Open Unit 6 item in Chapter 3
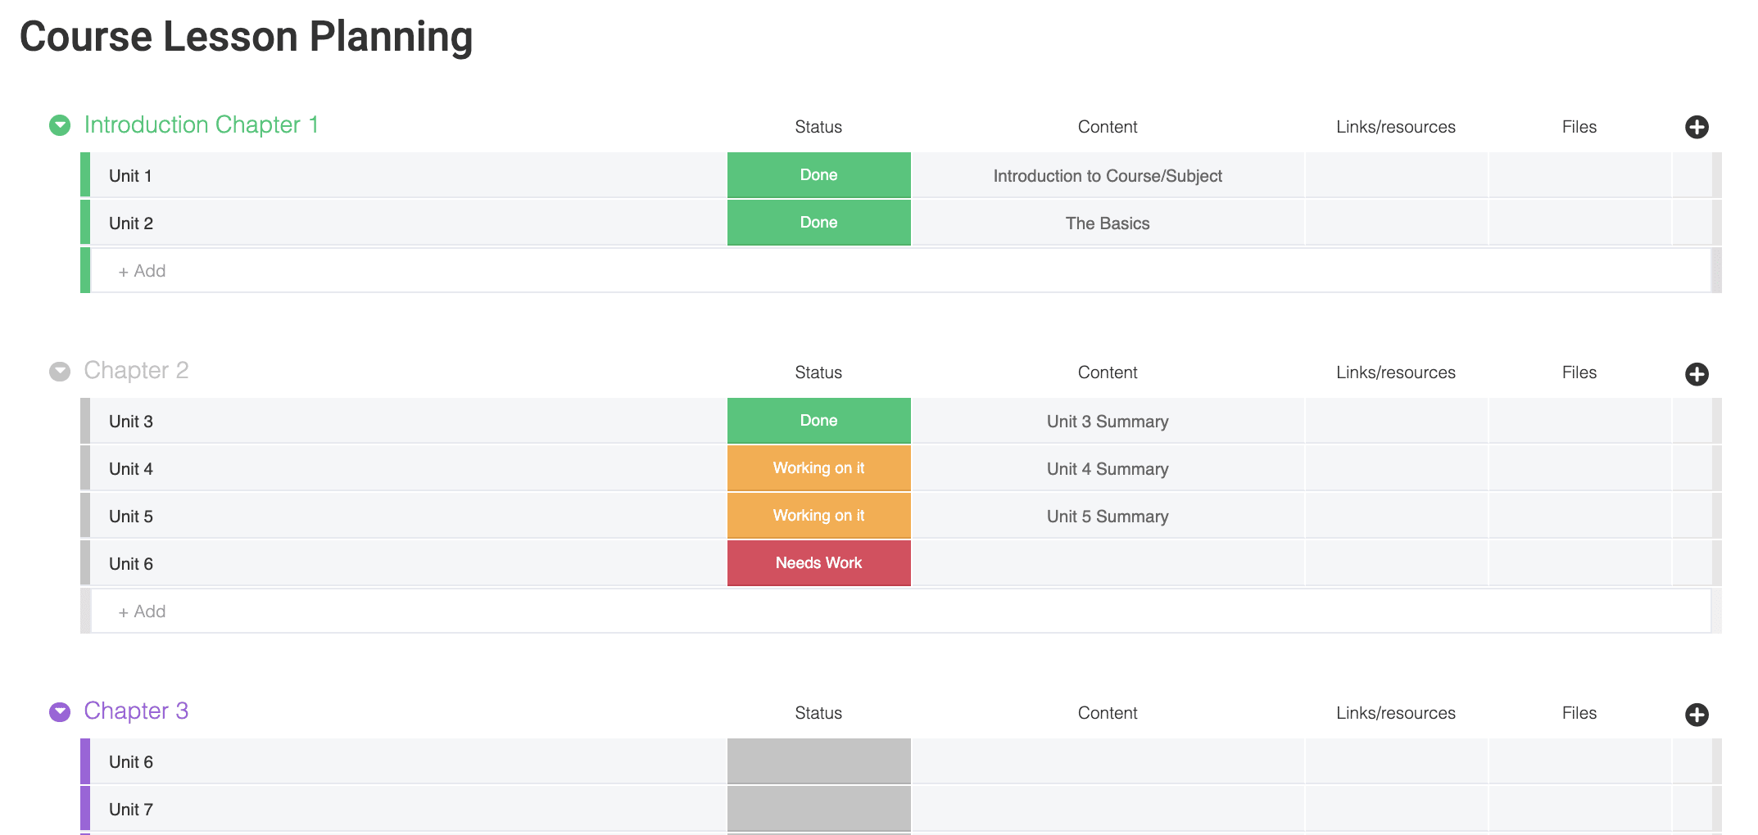 point(131,762)
